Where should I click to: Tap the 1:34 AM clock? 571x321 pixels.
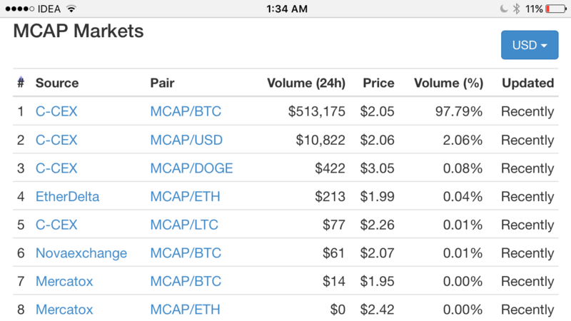(x=286, y=9)
